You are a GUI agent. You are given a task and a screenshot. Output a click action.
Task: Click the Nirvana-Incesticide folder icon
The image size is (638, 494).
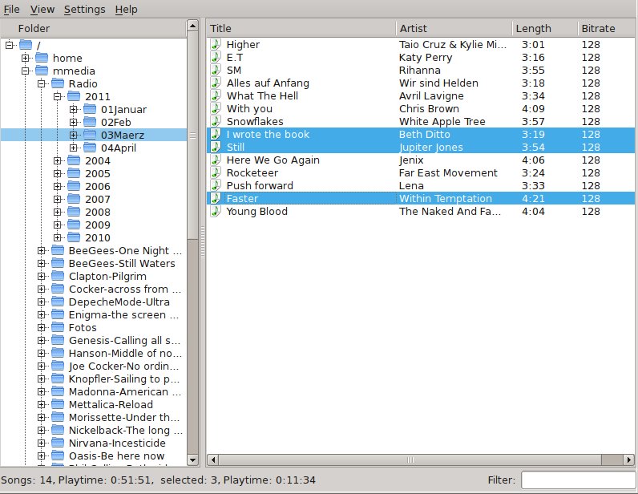pyautogui.click(x=58, y=443)
